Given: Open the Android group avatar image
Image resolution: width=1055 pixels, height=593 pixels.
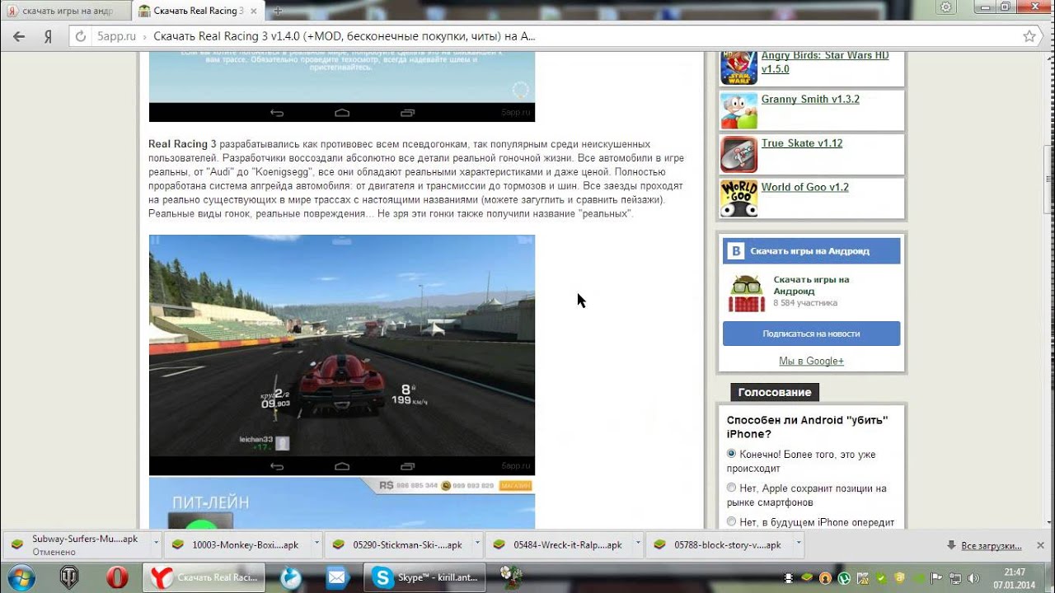Looking at the screenshot, I should point(746,292).
